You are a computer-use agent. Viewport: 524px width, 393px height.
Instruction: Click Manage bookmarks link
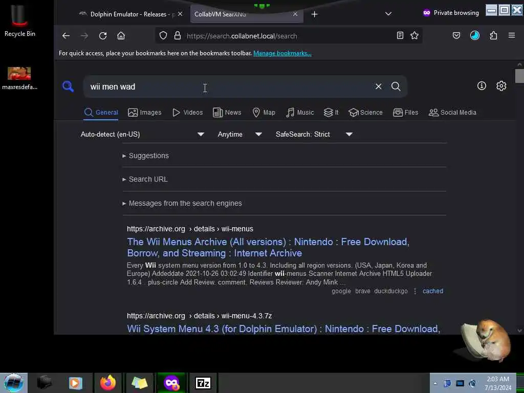[x=282, y=53]
